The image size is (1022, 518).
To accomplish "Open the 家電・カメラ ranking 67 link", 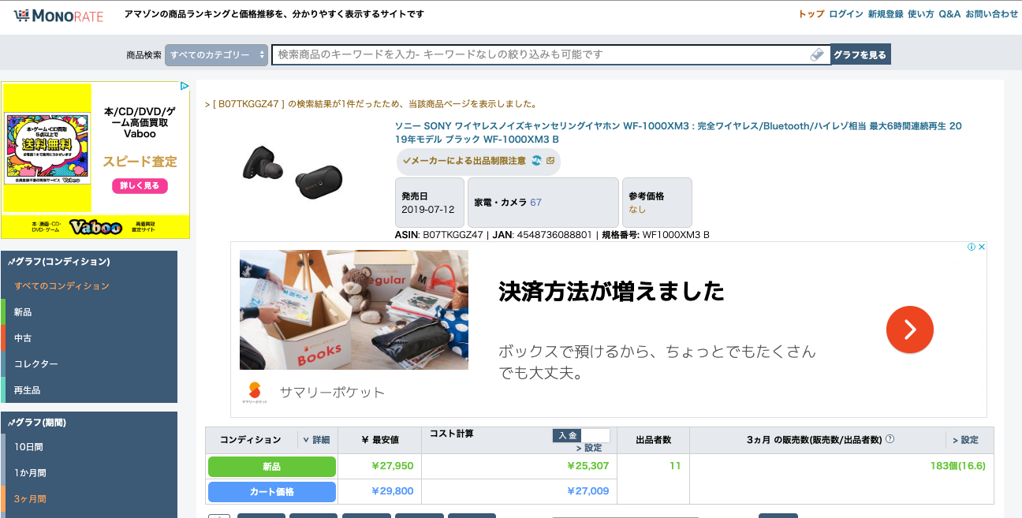I will tap(535, 203).
